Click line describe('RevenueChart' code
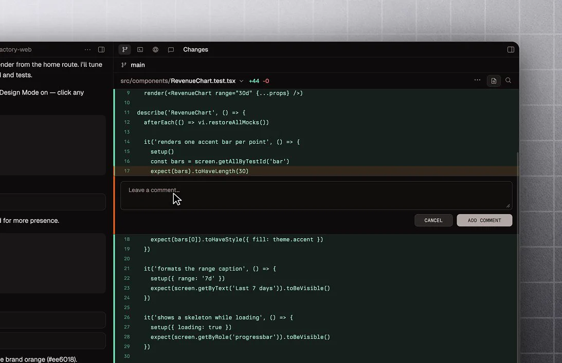 coord(191,112)
